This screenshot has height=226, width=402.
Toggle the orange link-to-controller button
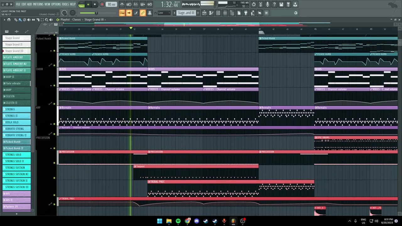143,13
